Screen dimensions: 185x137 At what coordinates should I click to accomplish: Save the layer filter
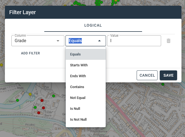click(168, 75)
